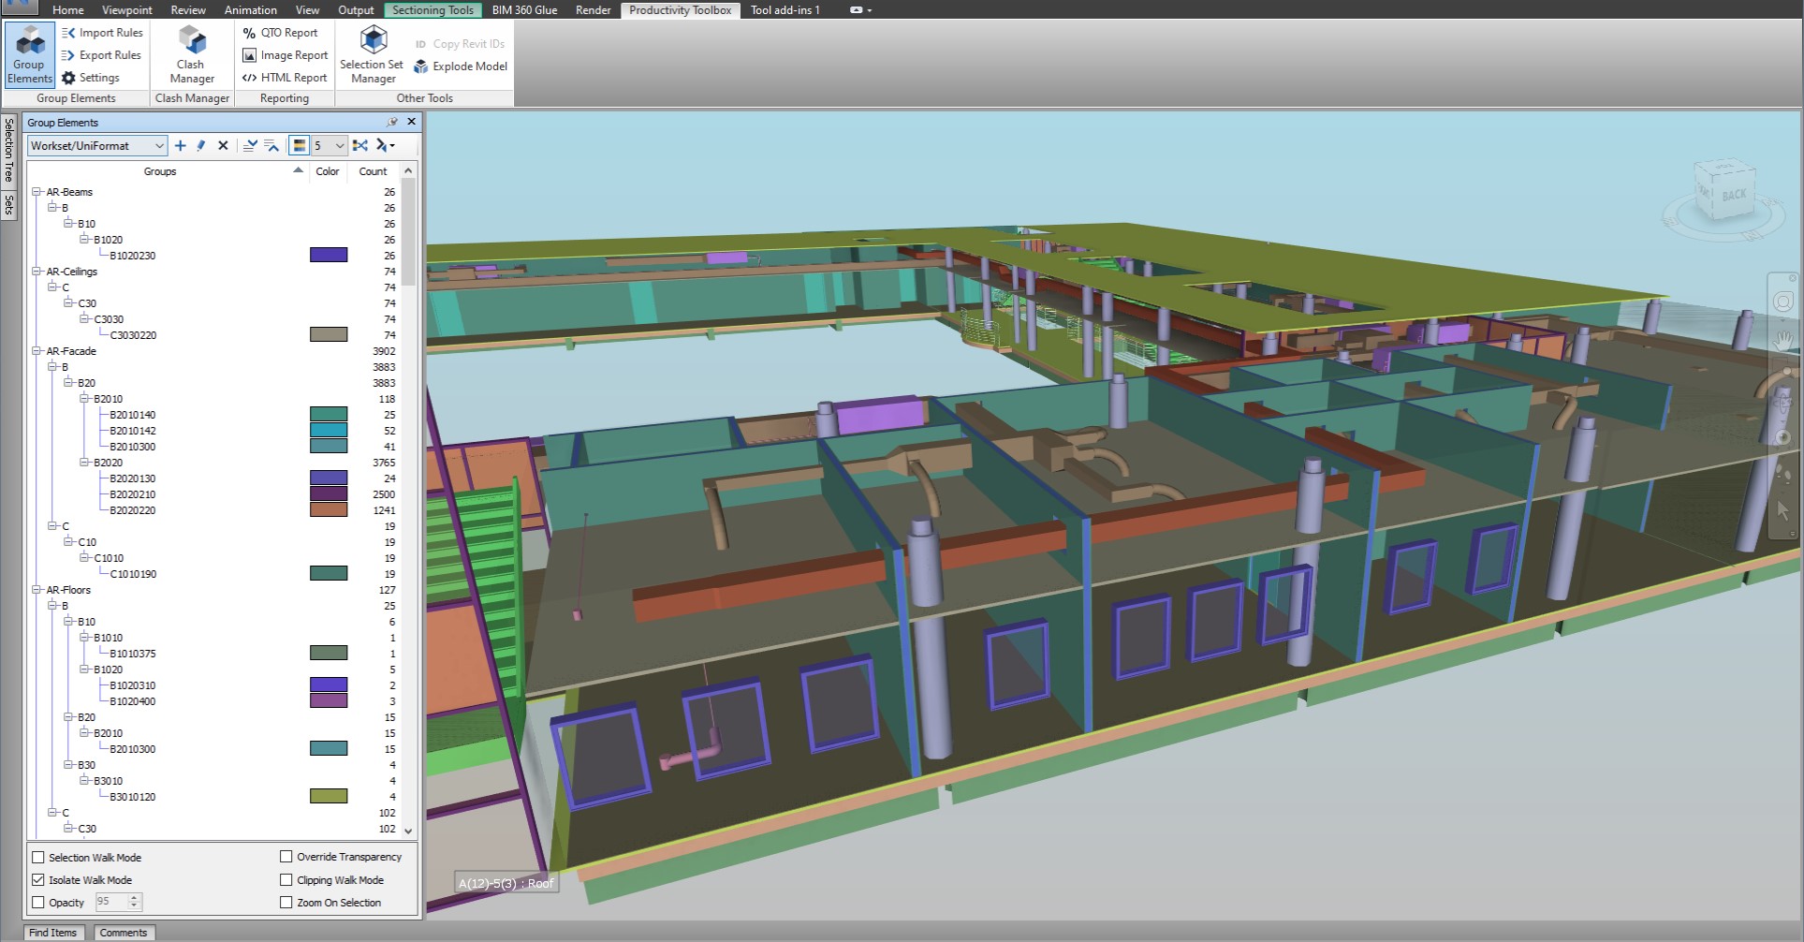
Task: Click the Find Items button
Action: click(52, 933)
